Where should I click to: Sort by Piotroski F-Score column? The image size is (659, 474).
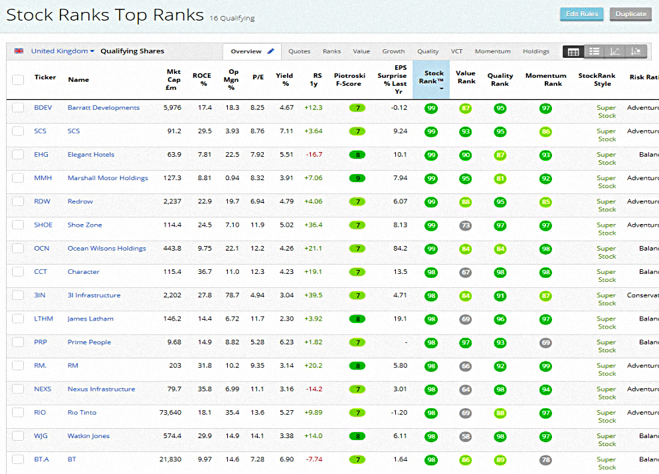point(349,80)
